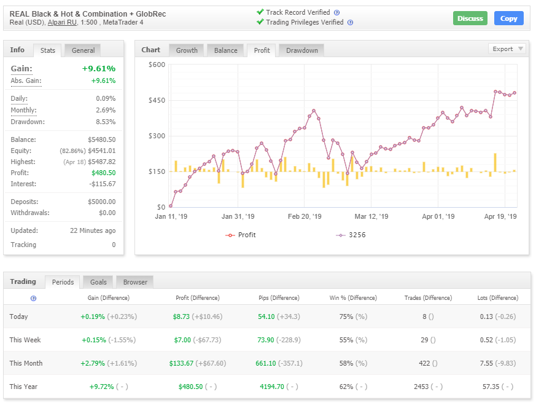
Task: Click help icon next to Trading Privileges Verified
Action: [x=350, y=23]
